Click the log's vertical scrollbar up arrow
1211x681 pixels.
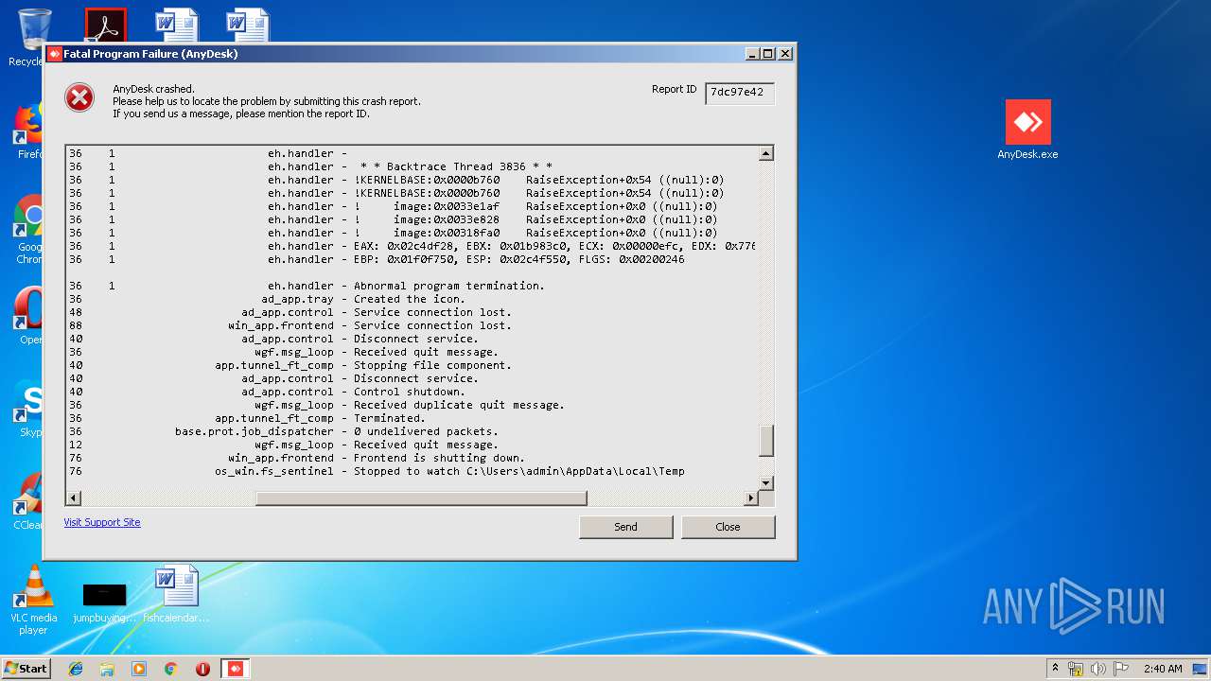point(766,153)
